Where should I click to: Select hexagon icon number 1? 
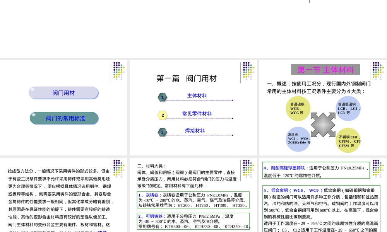pos(163,97)
